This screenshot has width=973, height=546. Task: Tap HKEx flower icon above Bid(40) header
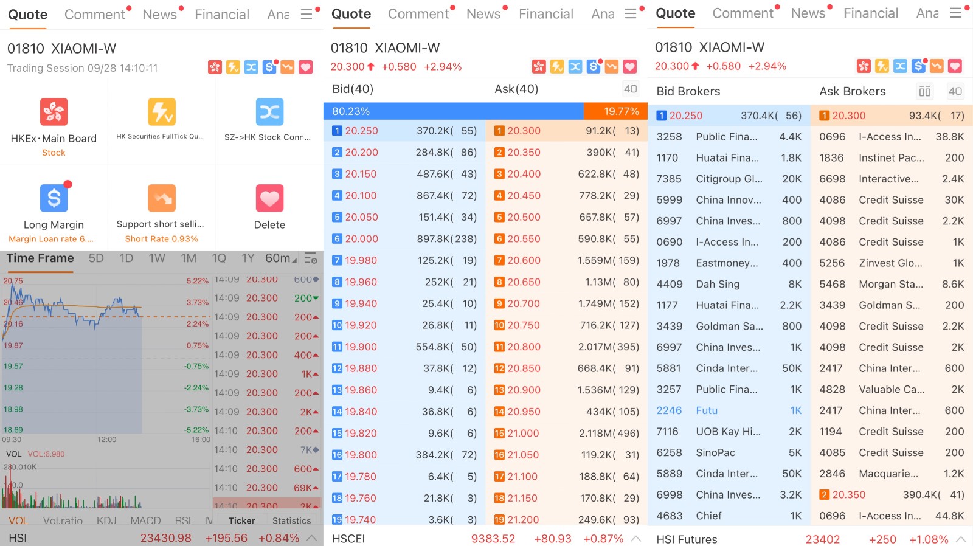tap(539, 66)
